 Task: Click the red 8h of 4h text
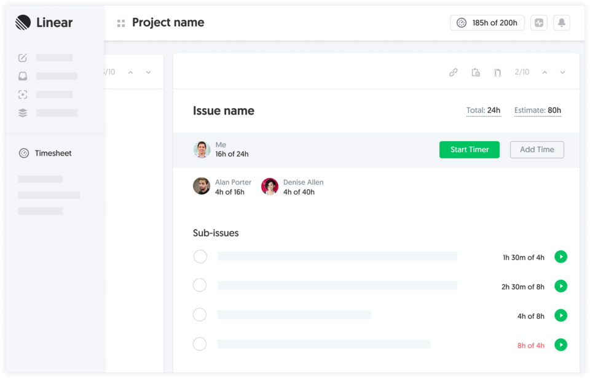click(530, 345)
